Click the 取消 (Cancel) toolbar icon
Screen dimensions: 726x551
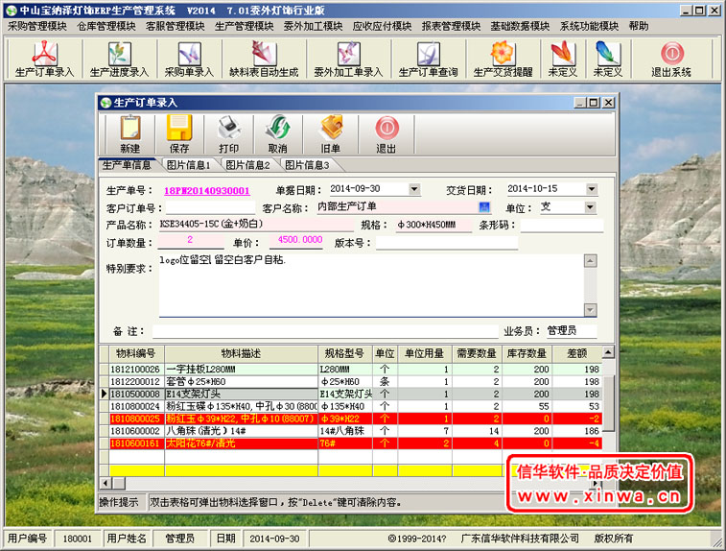tap(277, 134)
